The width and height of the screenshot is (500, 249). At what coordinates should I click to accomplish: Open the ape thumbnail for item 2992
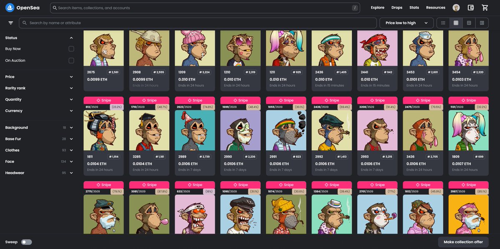[x=332, y=131]
